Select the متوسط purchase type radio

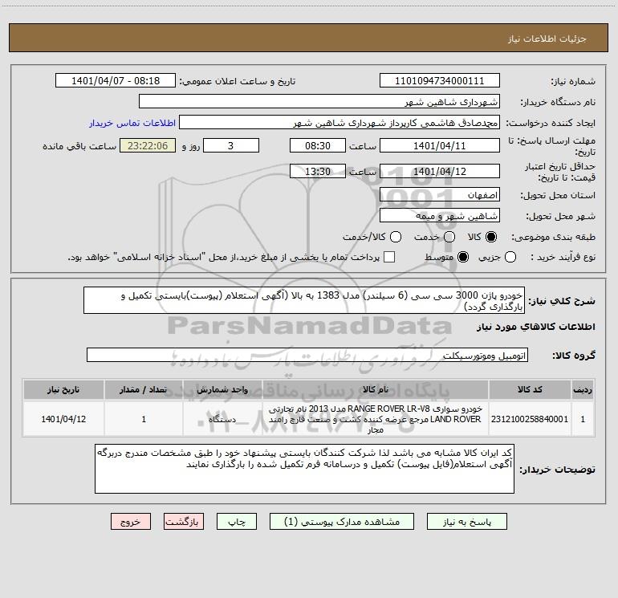pyautogui.click(x=463, y=257)
